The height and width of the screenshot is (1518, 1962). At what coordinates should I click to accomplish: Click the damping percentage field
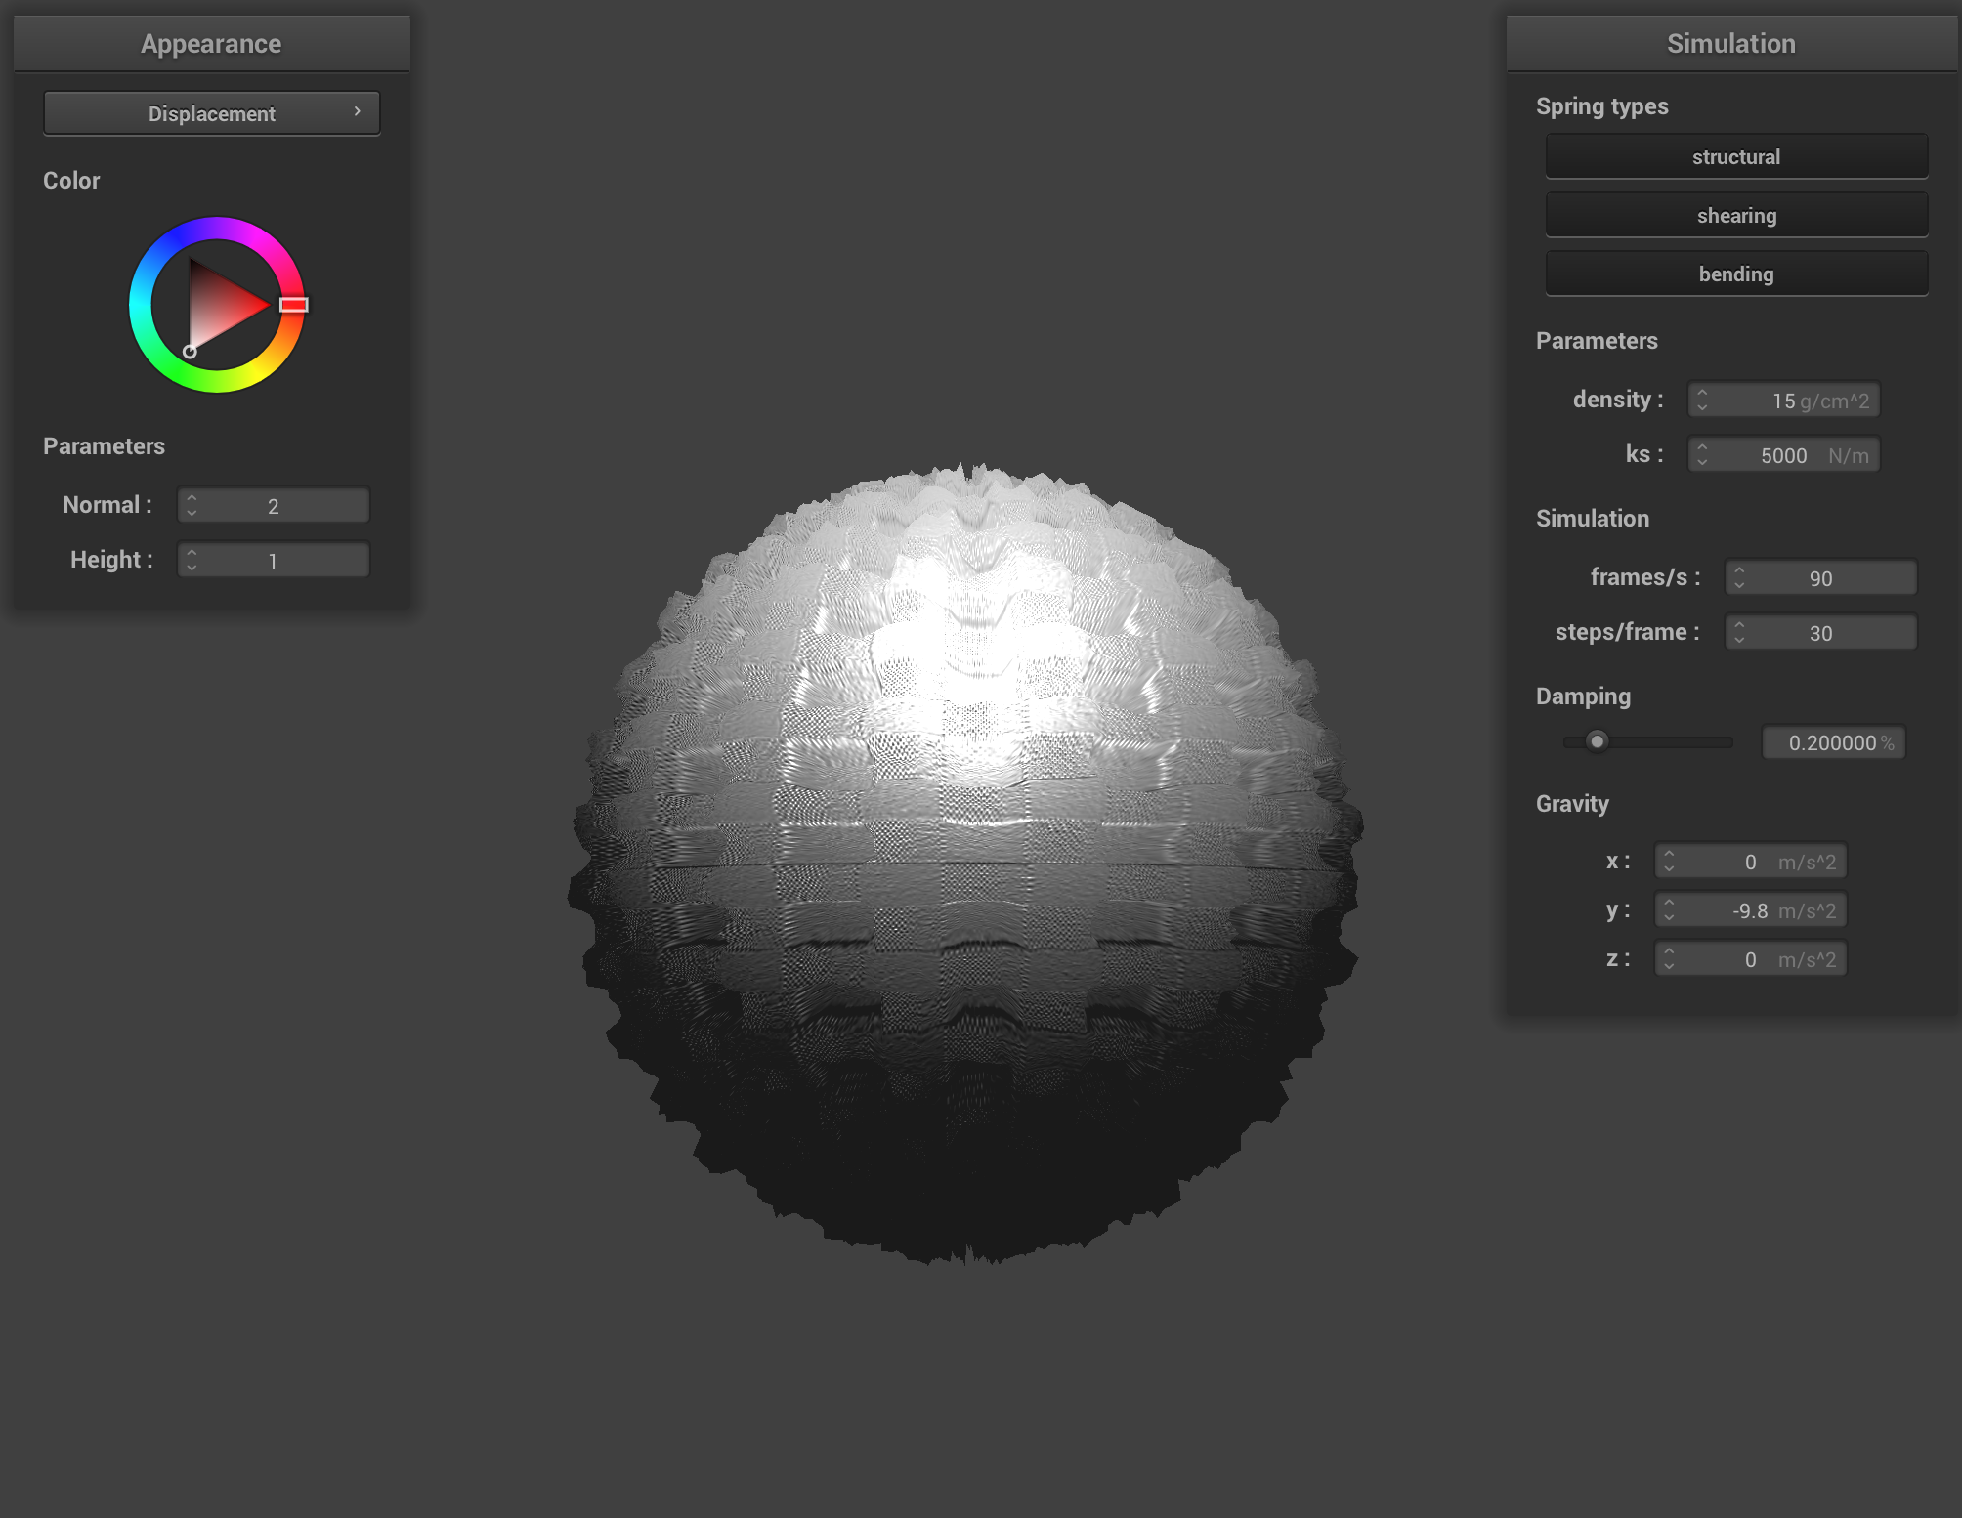[x=1834, y=742]
